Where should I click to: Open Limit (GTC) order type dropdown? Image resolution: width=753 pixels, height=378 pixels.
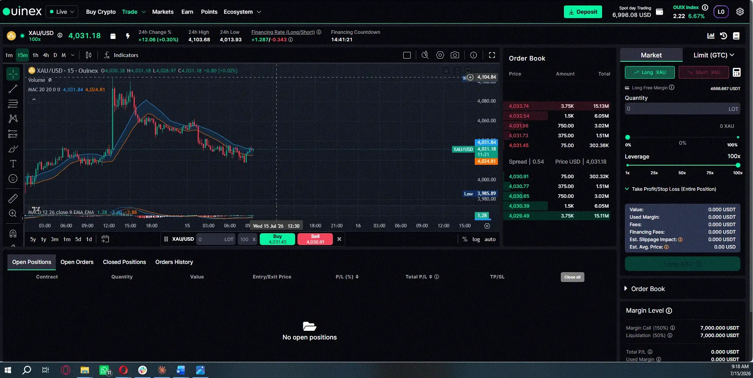pos(714,55)
